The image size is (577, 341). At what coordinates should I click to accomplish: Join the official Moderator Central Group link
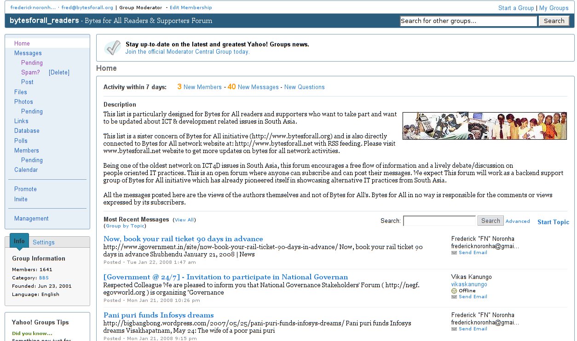[x=188, y=52]
